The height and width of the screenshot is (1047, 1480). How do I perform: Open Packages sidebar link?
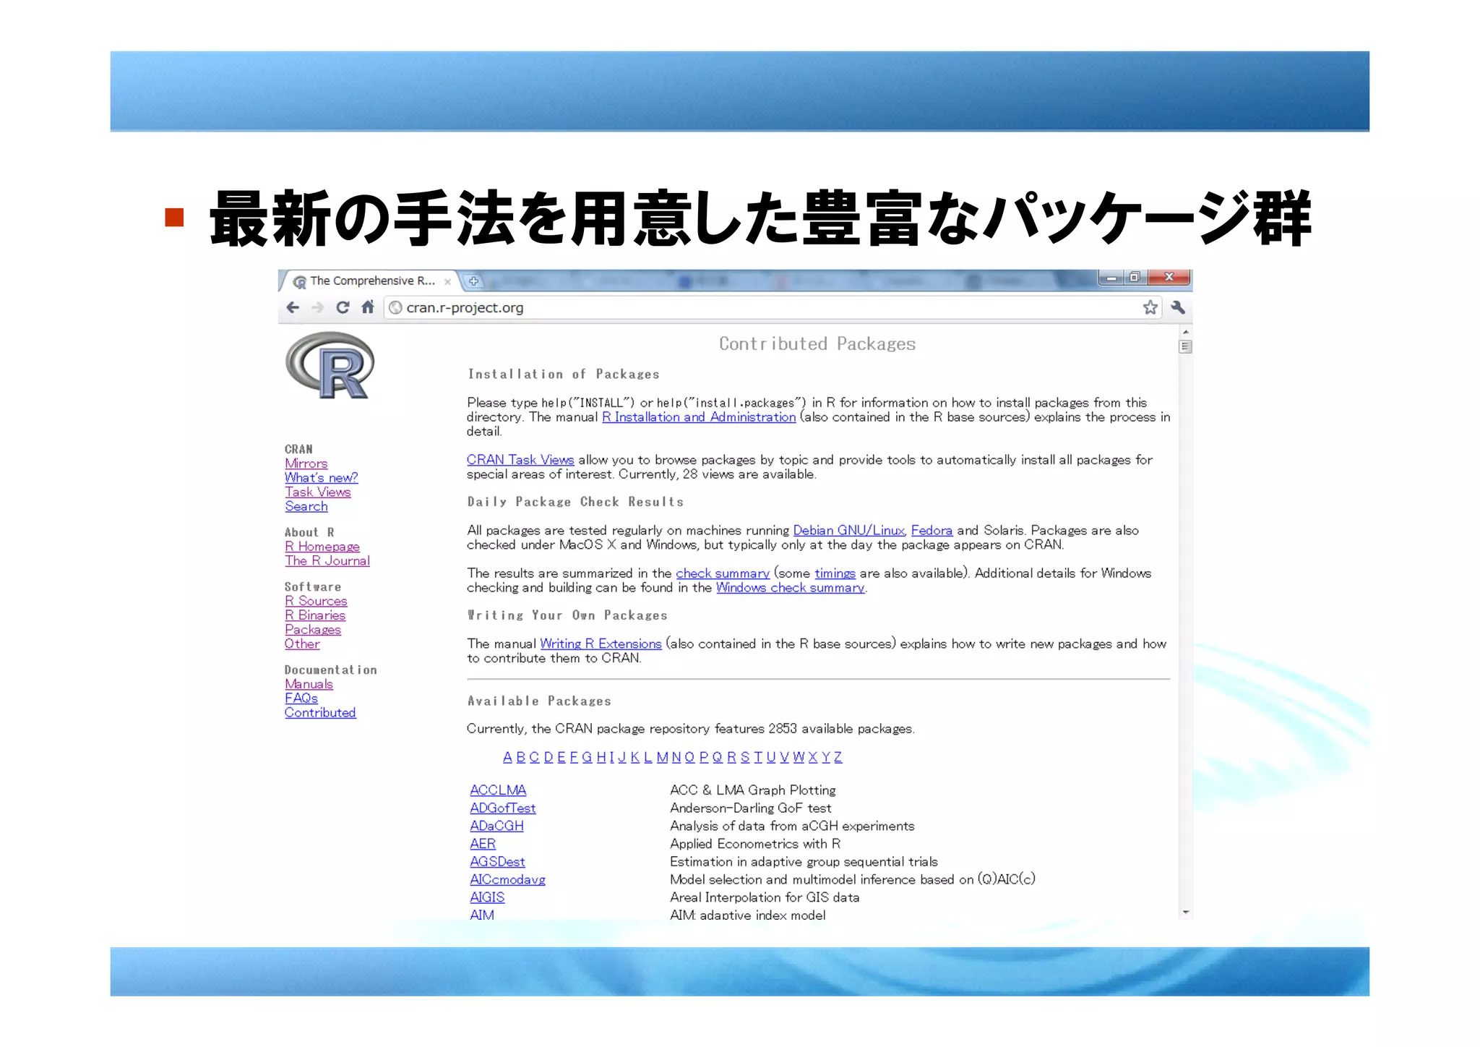click(x=312, y=630)
